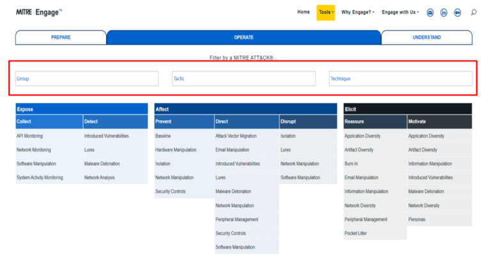
Task: Switch to the UNDERSTAND tab
Action: 426,37
